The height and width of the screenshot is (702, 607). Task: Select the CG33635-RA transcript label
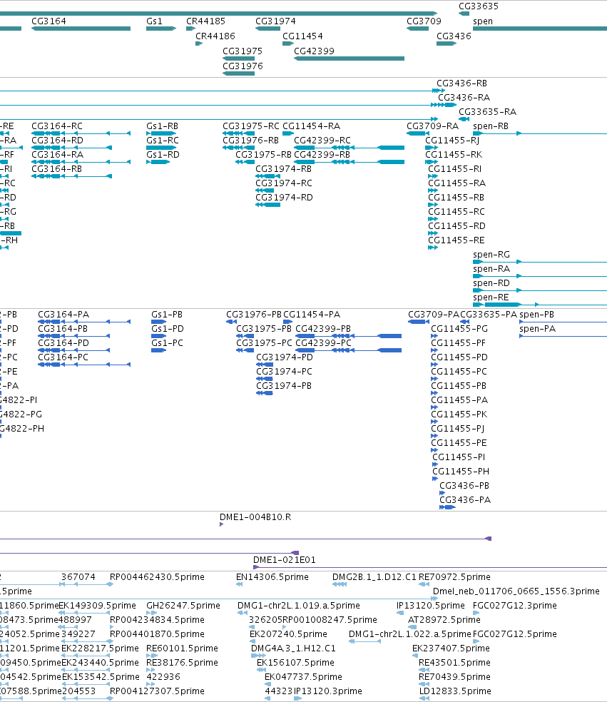click(x=488, y=112)
